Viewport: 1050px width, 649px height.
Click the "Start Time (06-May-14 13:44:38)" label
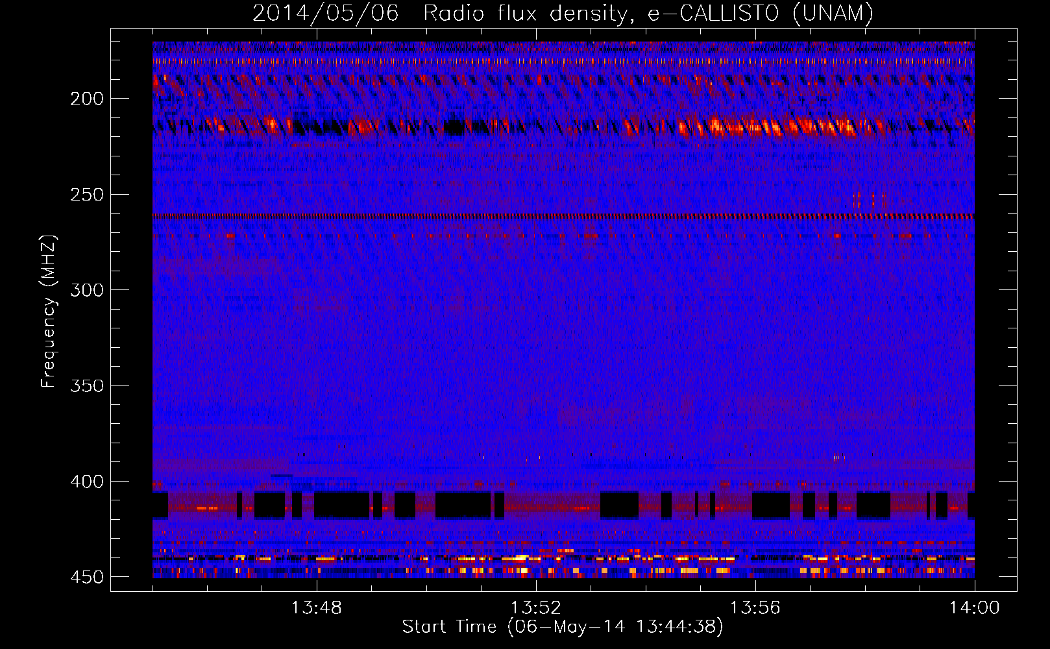[x=563, y=627]
